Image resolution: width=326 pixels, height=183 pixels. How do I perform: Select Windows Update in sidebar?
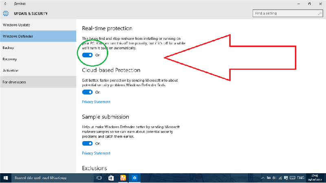click(38, 25)
